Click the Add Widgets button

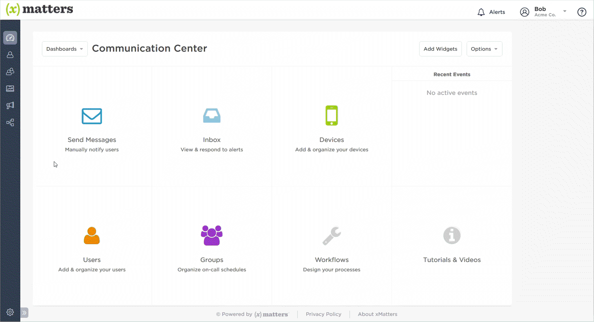(x=441, y=49)
